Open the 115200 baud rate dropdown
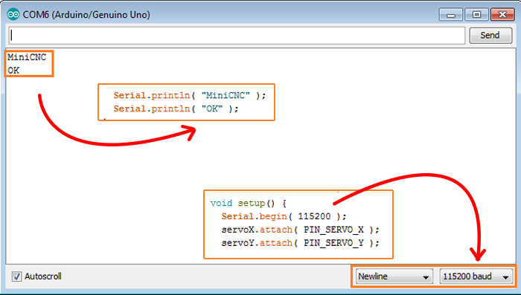Viewport: 521px width, 295px height. pyautogui.click(x=476, y=276)
